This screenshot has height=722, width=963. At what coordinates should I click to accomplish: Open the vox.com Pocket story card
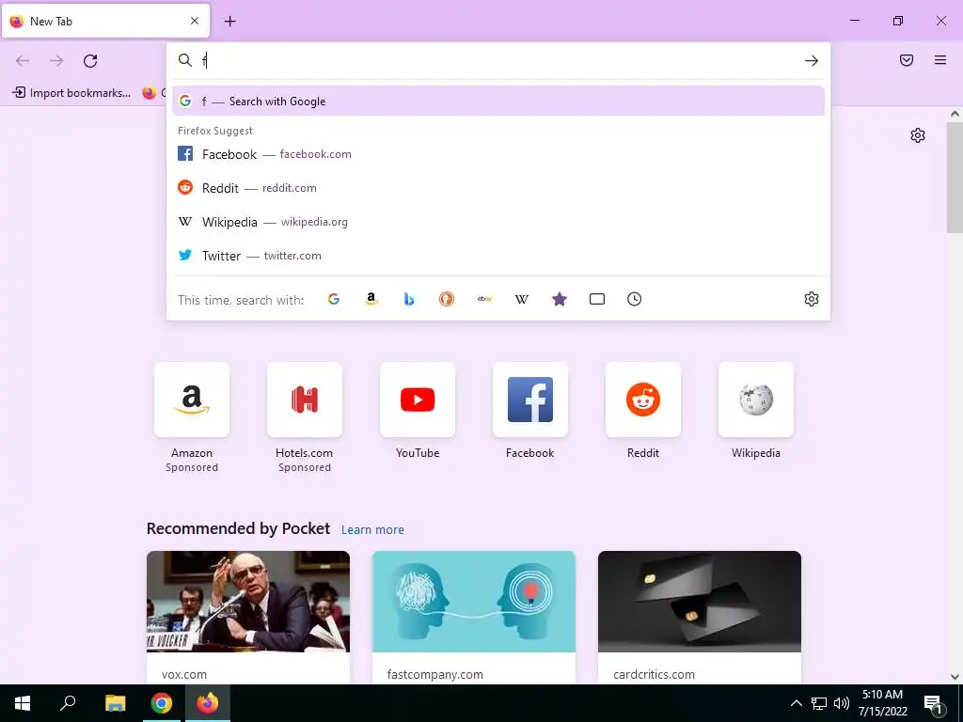point(248,617)
